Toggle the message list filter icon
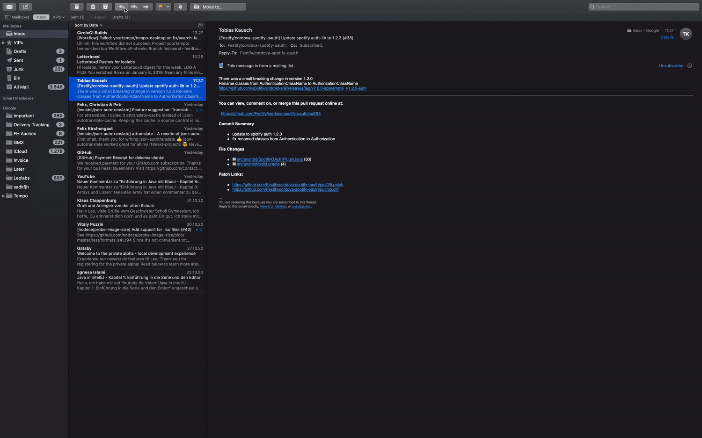Viewport: 702px width, 438px height. coord(200,25)
